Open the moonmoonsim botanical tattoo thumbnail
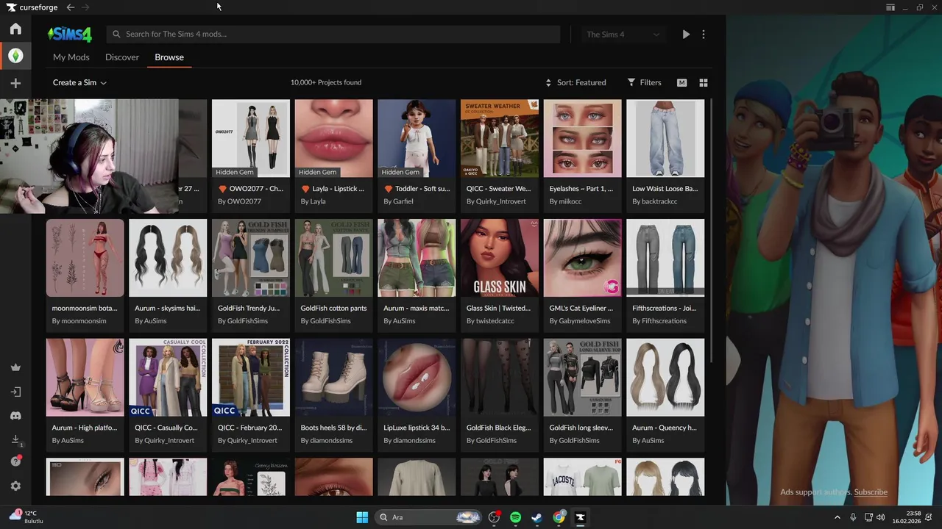942x529 pixels. [x=85, y=258]
